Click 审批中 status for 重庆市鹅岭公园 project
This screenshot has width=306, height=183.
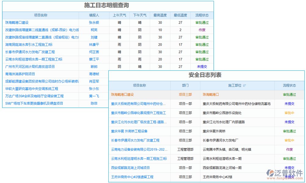click(x=289, y=113)
